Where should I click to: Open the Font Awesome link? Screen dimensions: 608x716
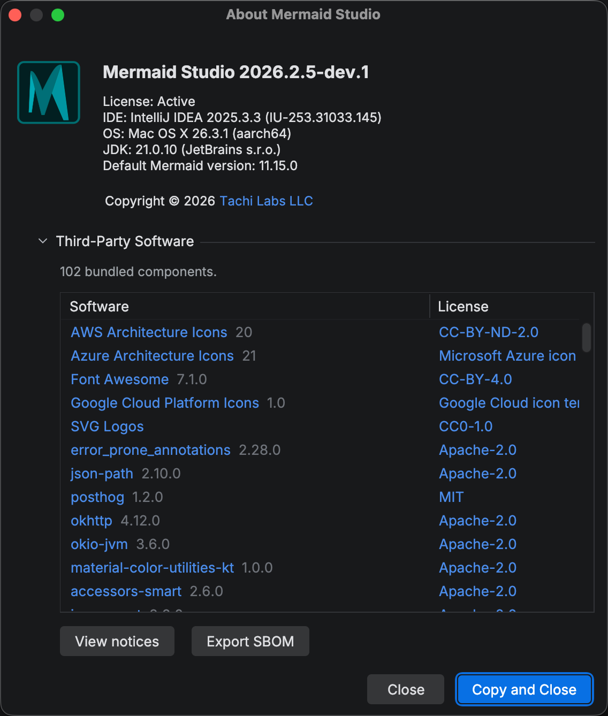(x=119, y=379)
